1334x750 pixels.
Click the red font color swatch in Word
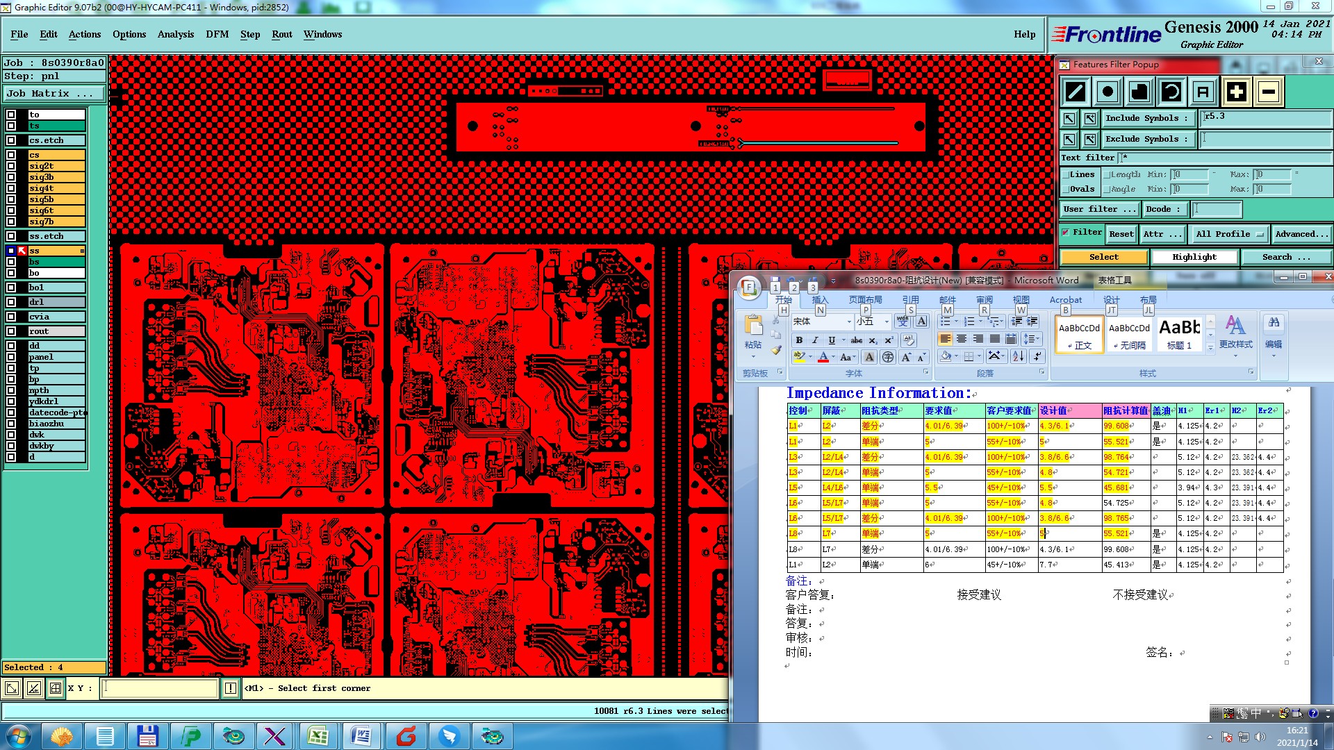823,357
